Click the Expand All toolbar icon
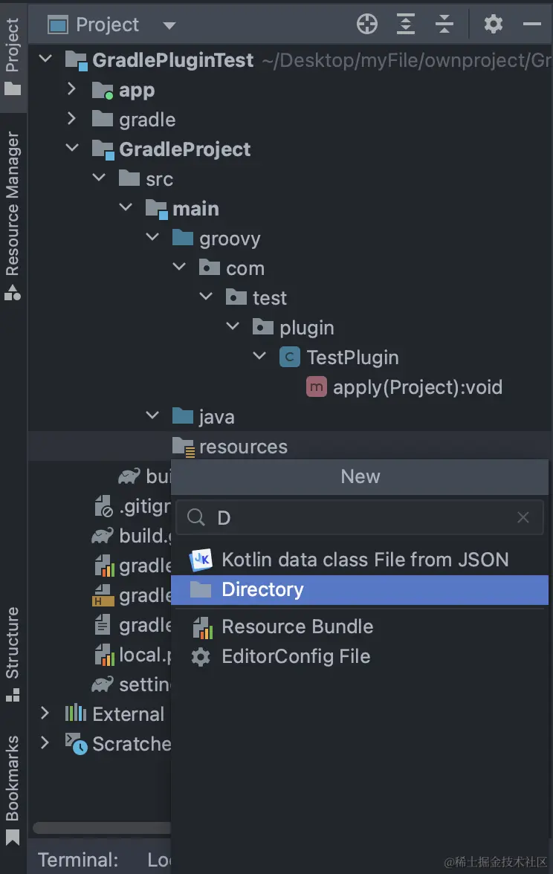Screen dimensions: 553x874 pyautogui.click(x=406, y=25)
